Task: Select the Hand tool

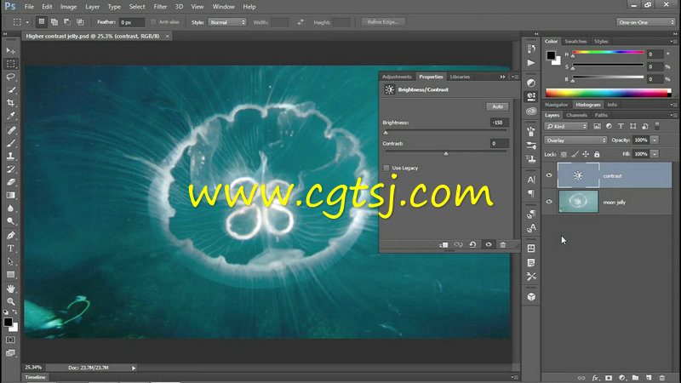Action: tap(10, 289)
